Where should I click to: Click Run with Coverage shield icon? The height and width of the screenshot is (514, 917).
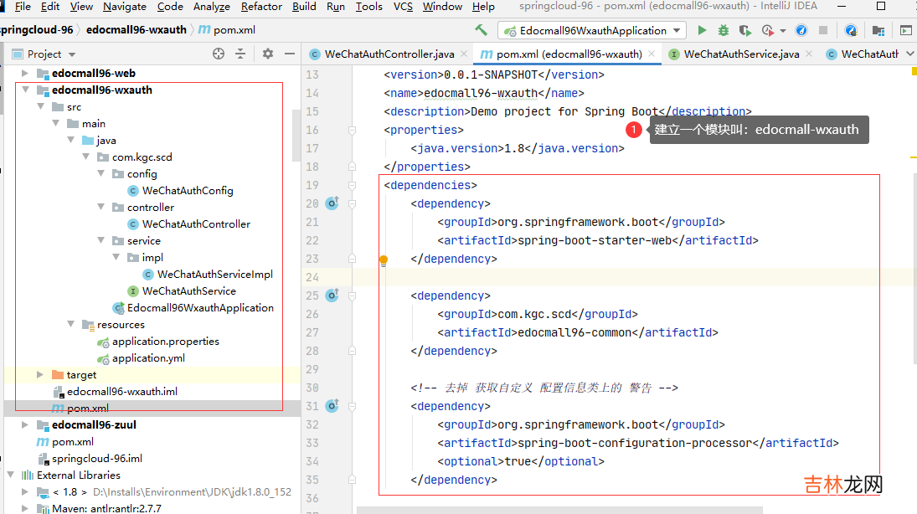744,30
